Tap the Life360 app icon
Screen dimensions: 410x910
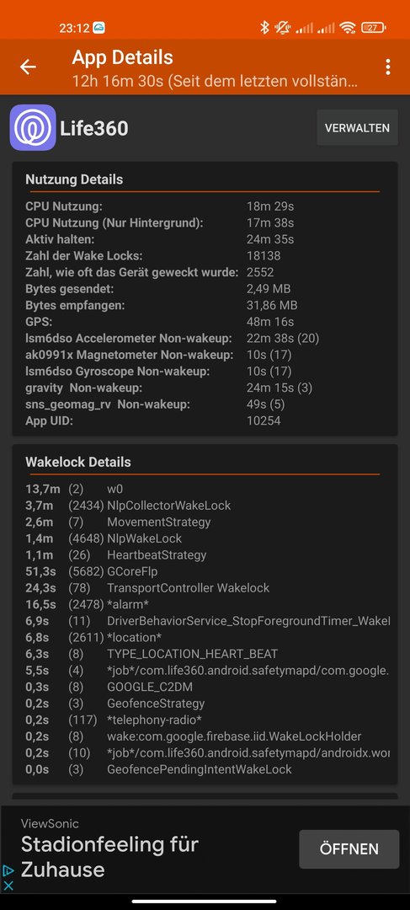[33, 128]
